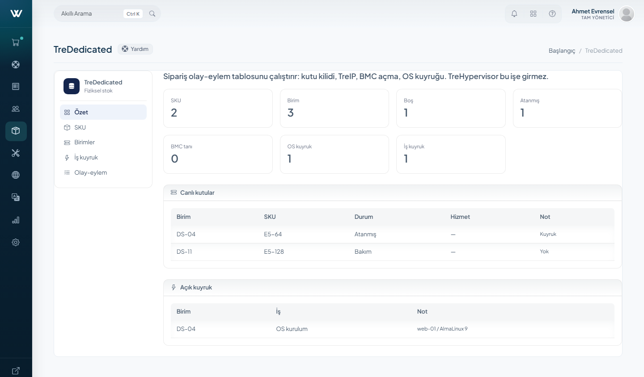Click the Yardım button
The image size is (644, 377).
point(135,49)
